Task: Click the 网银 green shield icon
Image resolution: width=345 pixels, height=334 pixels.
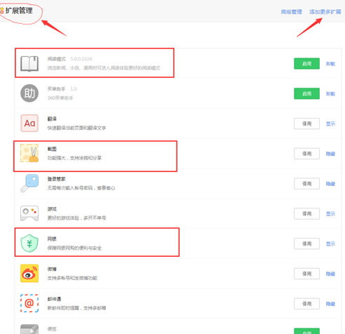Action: click(29, 243)
